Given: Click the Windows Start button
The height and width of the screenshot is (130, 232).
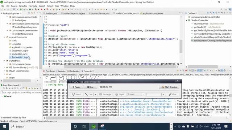Looking at the screenshot, I should tap(4, 126).
